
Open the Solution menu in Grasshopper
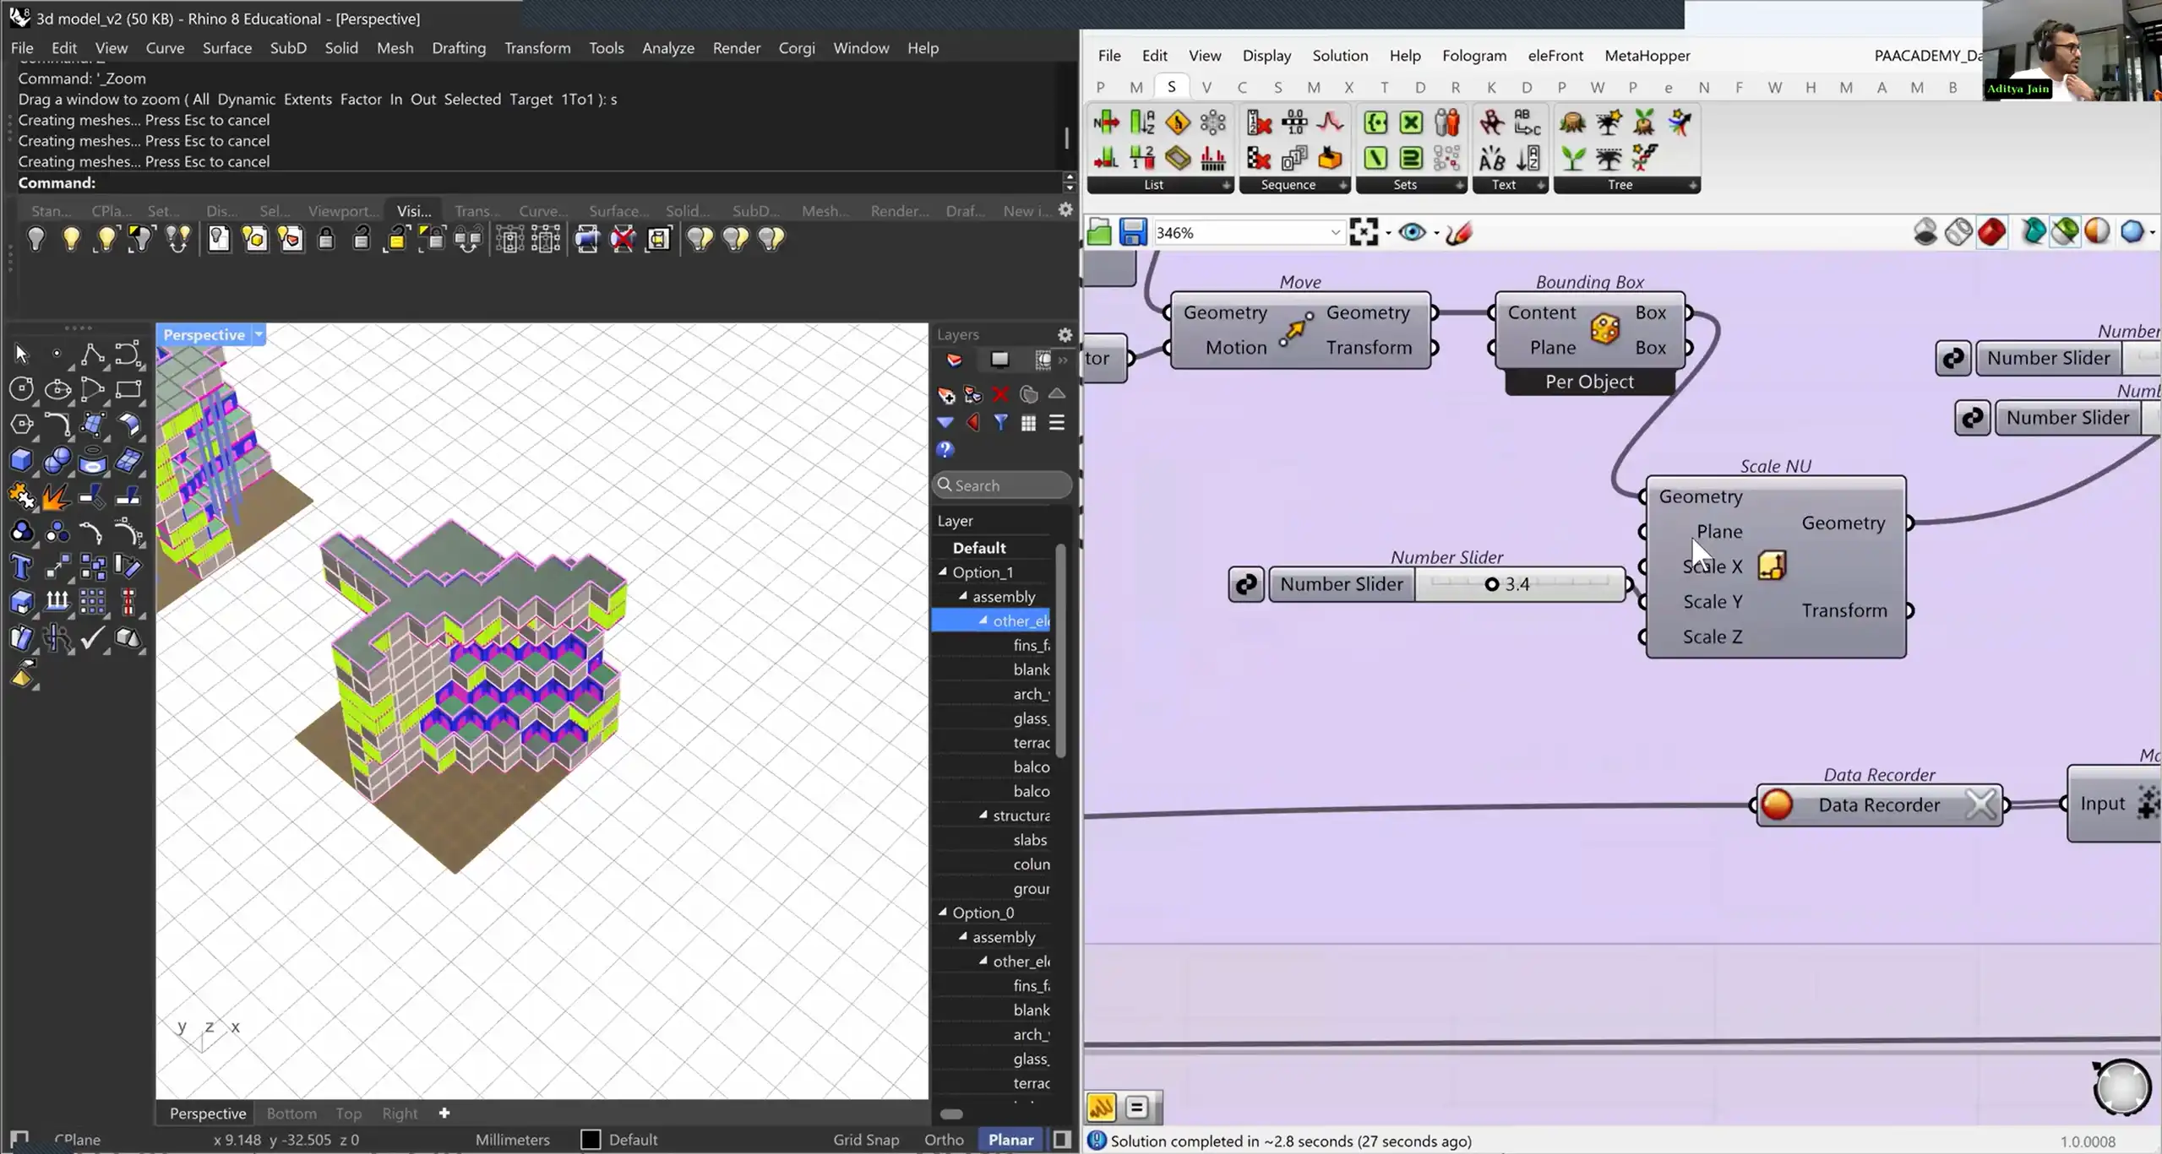[1339, 56]
